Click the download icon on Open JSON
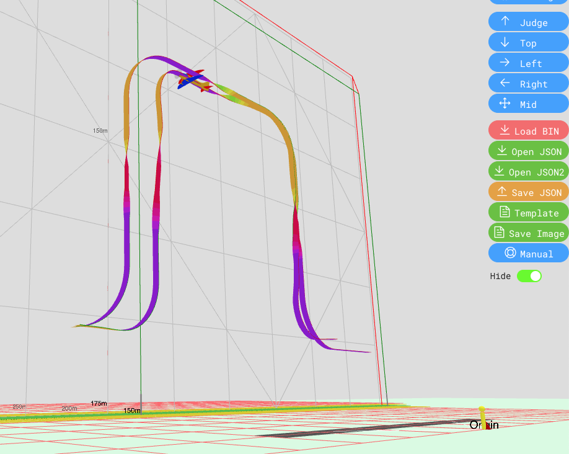 click(x=502, y=150)
